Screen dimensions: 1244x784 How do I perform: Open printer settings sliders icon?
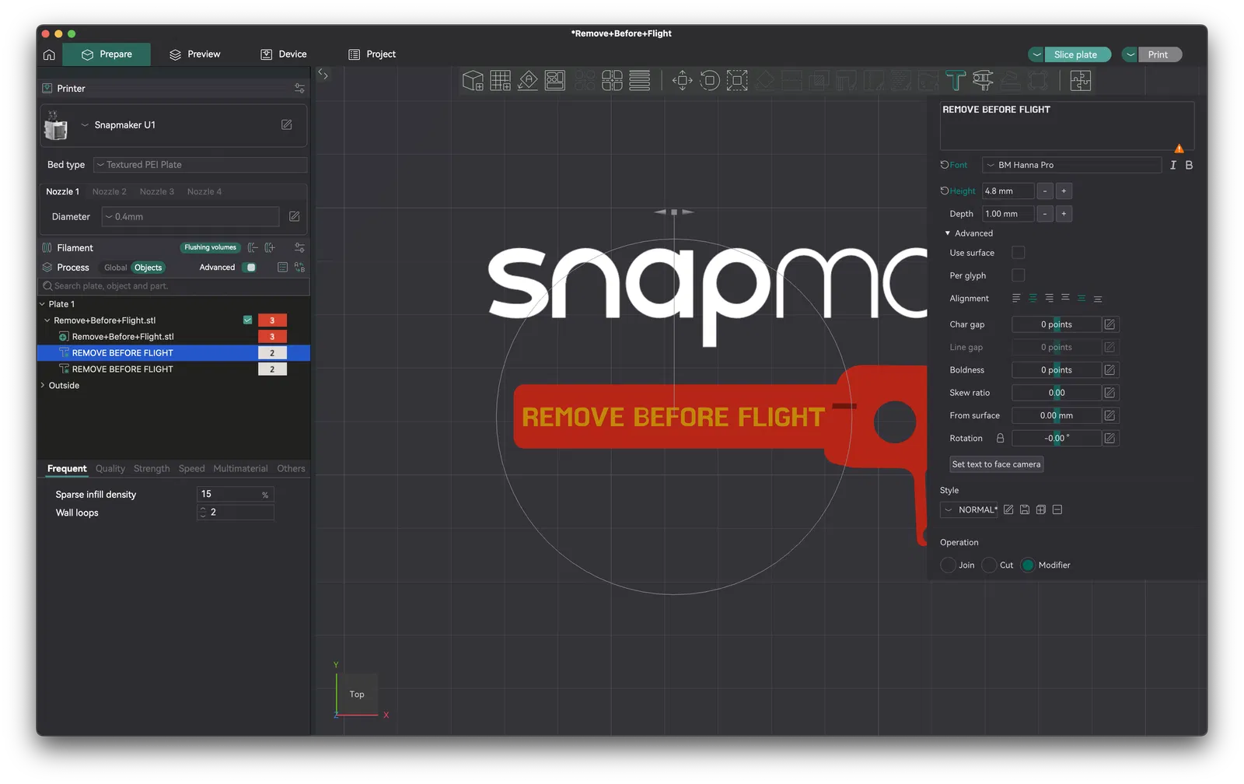[299, 89]
